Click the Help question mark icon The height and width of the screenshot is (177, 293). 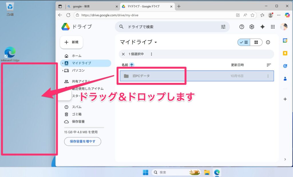[x=242, y=27]
